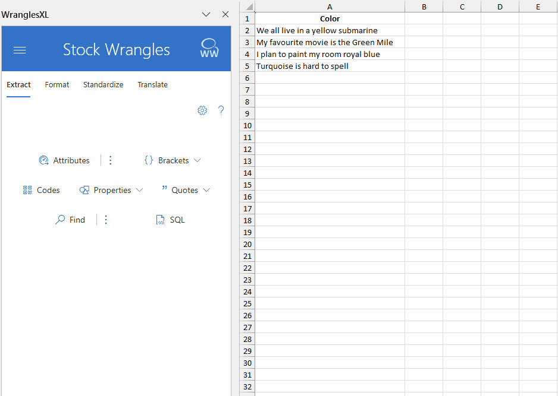Viewport: 558px width, 396px height.
Task: Click the Properties shapes icon
Action: (x=84, y=190)
